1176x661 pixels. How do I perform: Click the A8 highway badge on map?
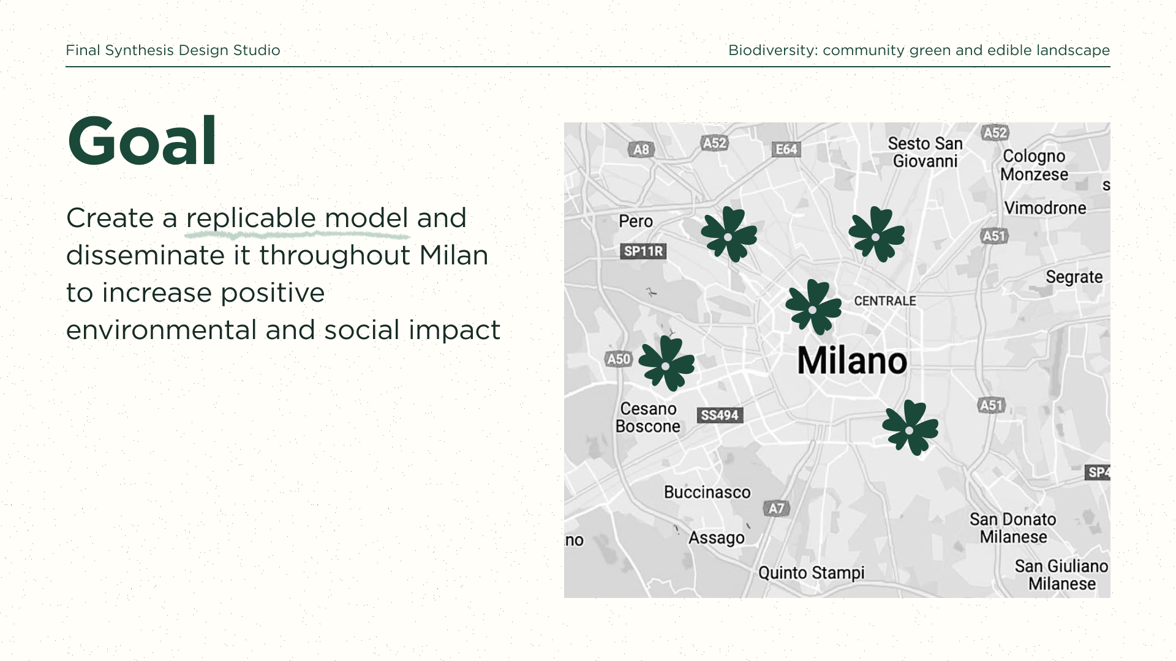[641, 149]
